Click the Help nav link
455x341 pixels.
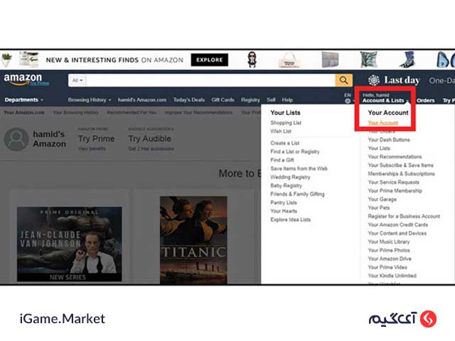point(287,99)
